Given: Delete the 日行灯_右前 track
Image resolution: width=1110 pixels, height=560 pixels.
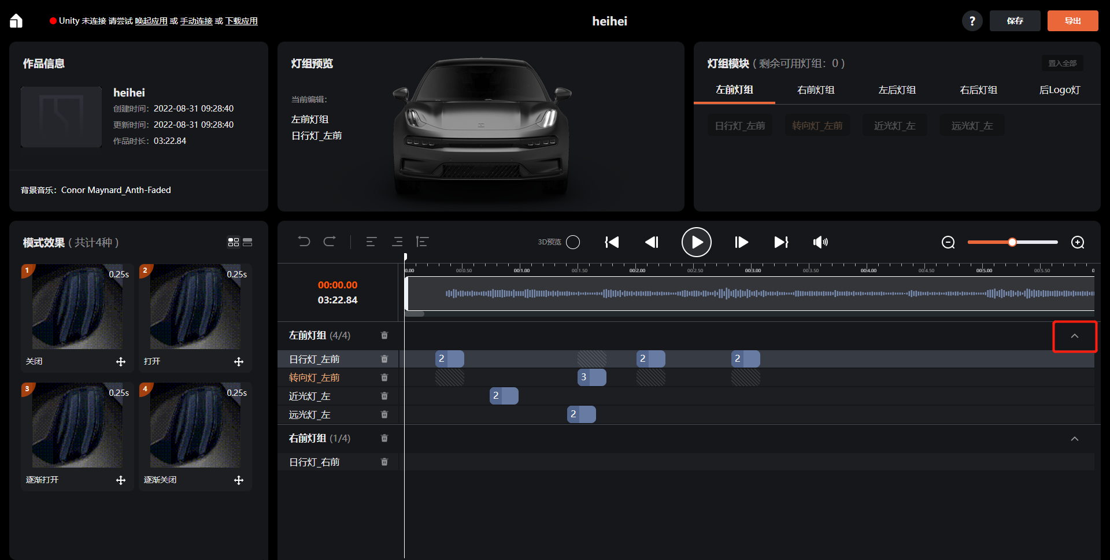Looking at the screenshot, I should (384, 462).
